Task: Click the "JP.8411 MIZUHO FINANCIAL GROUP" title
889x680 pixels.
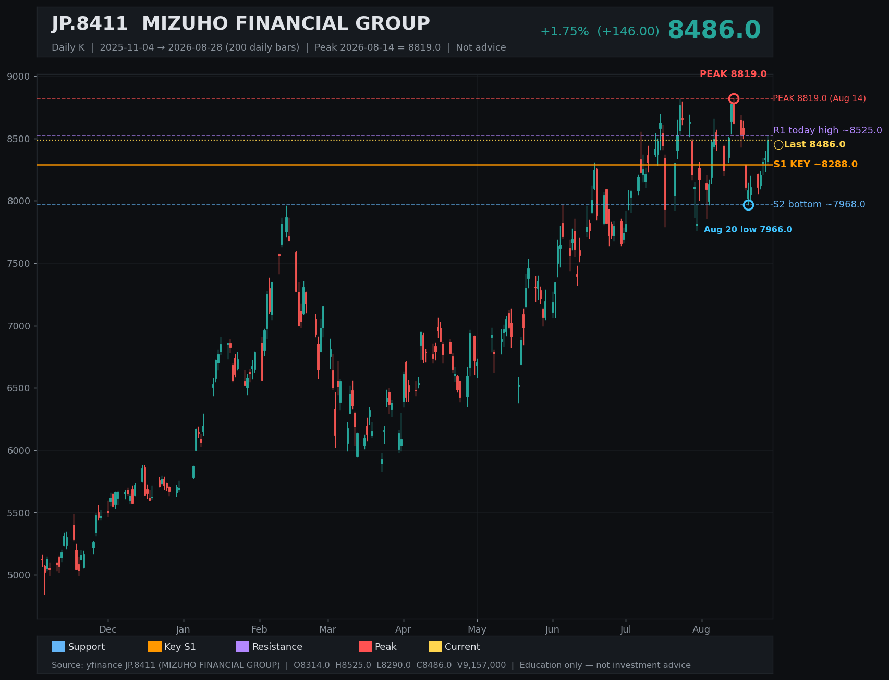Action: tap(241, 24)
